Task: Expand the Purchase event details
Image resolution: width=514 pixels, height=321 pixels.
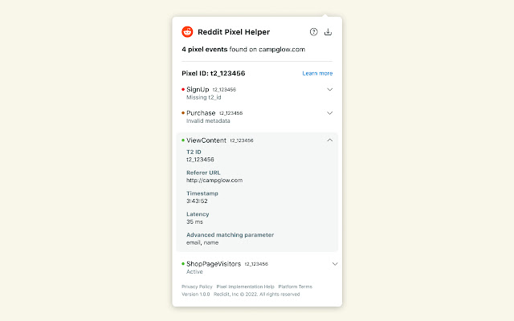Action: pyautogui.click(x=330, y=113)
